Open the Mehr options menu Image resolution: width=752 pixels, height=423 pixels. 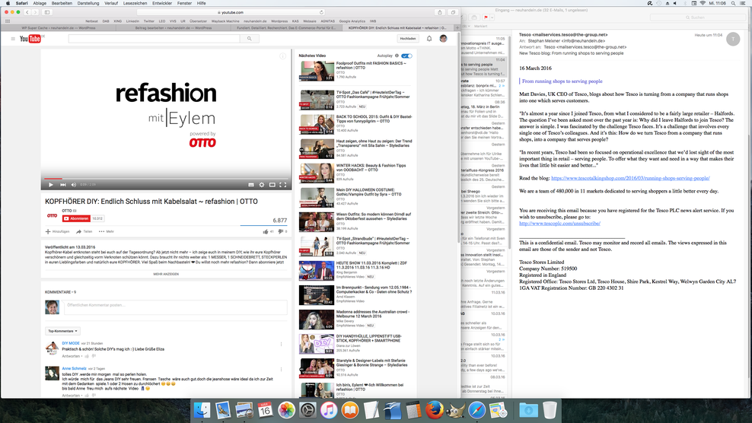[107, 231]
